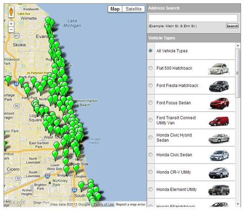Click the Google logo on map

(x=16, y=202)
